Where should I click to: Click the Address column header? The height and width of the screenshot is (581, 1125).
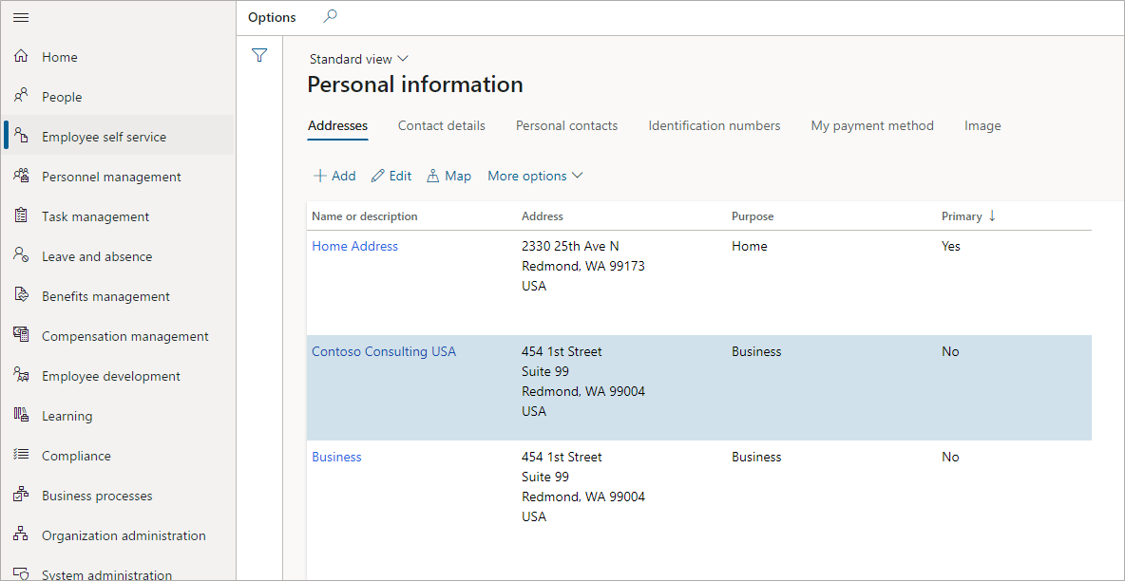point(543,216)
